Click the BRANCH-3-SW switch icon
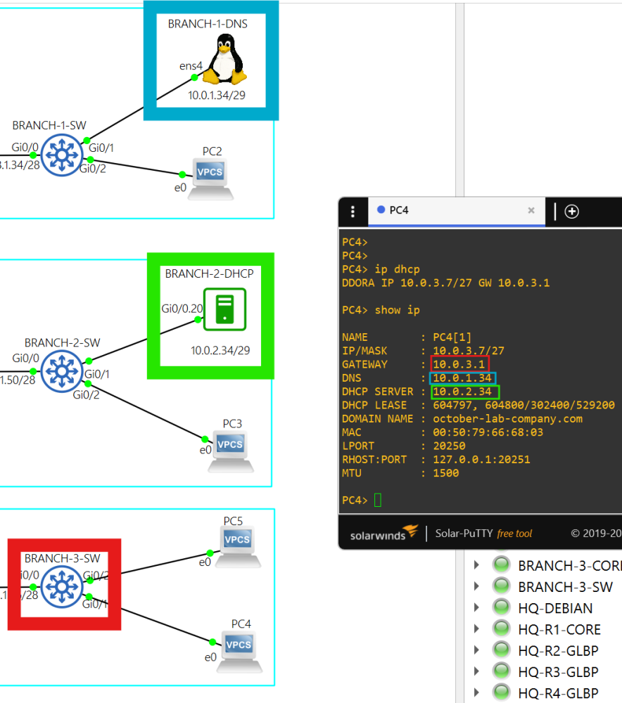The width and height of the screenshot is (622, 703). click(x=62, y=586)
